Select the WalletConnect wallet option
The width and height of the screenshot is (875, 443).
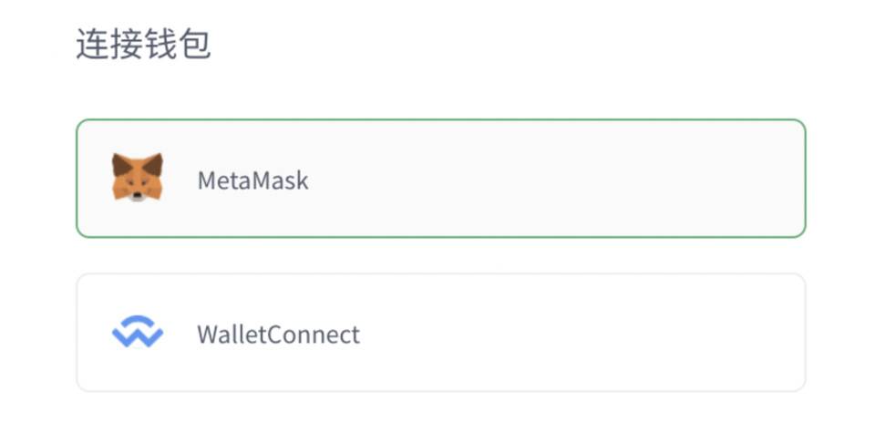[x=440, y=333]
